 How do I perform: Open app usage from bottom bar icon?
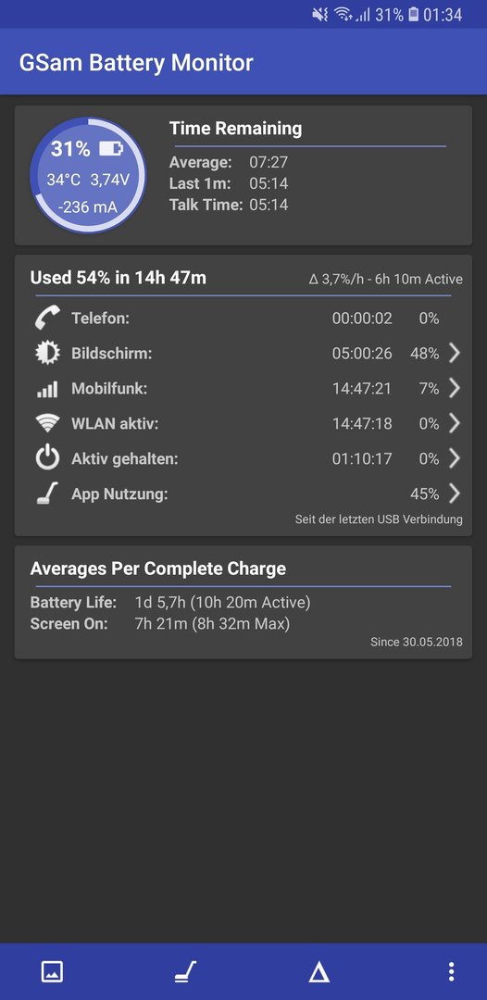tap(185, 971)
